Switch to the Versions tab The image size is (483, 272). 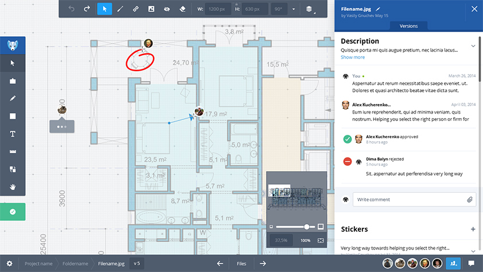[x=408, y=26]
